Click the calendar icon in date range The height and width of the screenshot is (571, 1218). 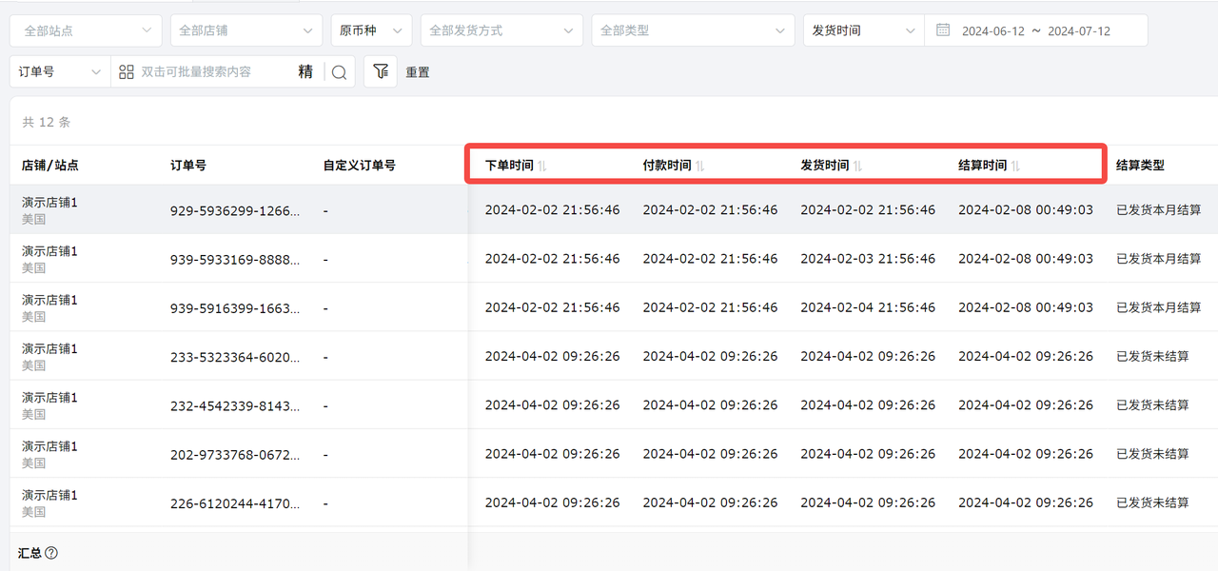click(x=943, y=30)
